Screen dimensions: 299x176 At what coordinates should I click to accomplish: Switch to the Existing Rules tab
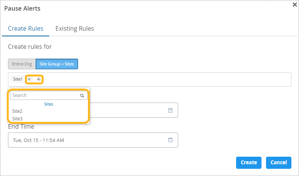[x=75, y=28]
